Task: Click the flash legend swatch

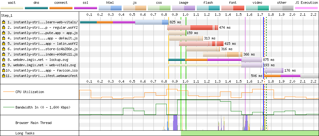Action: 208,8
